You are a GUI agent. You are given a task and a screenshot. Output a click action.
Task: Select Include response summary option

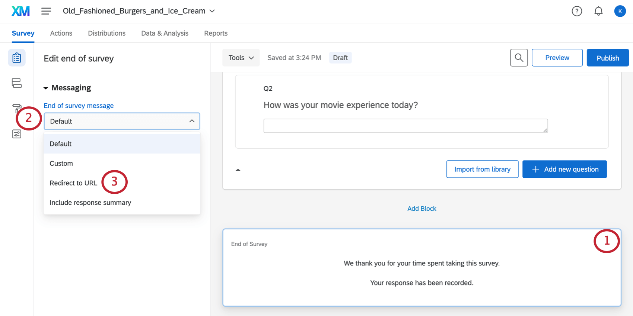pyautogui.click(x=90, y=203)
